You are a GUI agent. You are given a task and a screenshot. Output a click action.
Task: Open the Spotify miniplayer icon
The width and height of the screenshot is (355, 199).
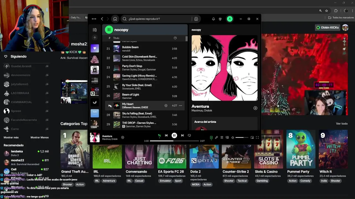tap(252, 137)
